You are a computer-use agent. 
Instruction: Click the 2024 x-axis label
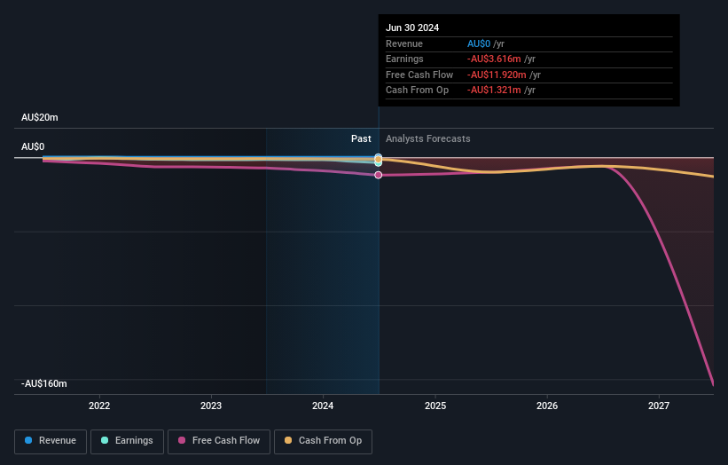click(x=323, y=406)
